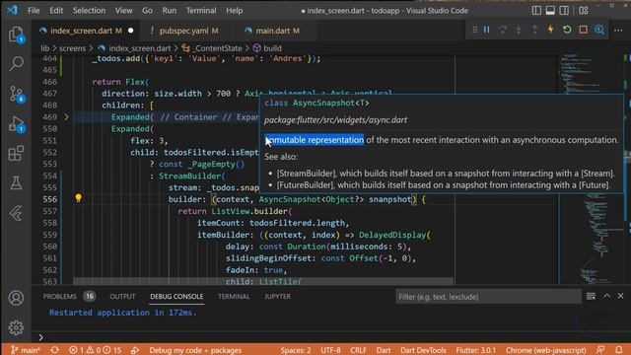Image resolution: width=631 pixels, height=355 pixels.
Task: Toggle the bottom panel layout icon
Action: 550,11
